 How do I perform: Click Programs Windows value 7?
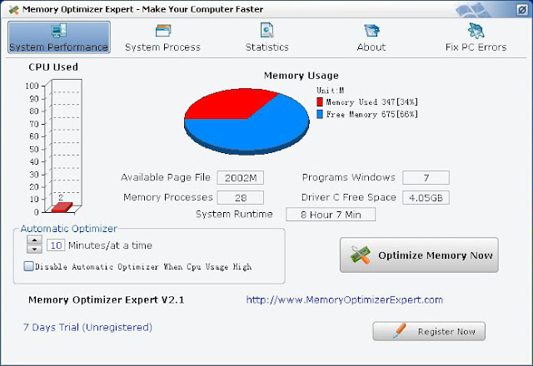[426, 177]
